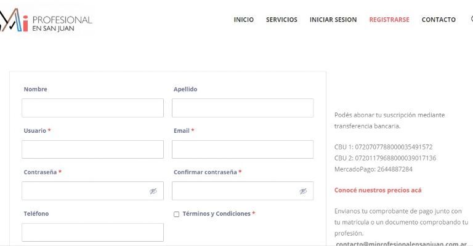
Task: Show password in the Contraseña field
Action: (x=153, y=191)
